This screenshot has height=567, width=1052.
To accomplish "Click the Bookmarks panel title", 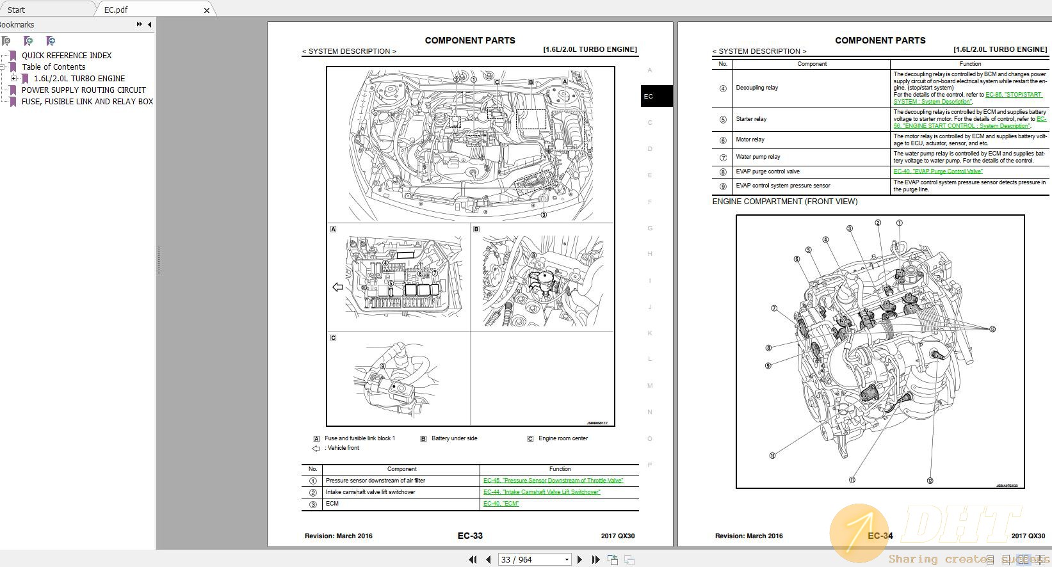I will click(x=17, y=24).
